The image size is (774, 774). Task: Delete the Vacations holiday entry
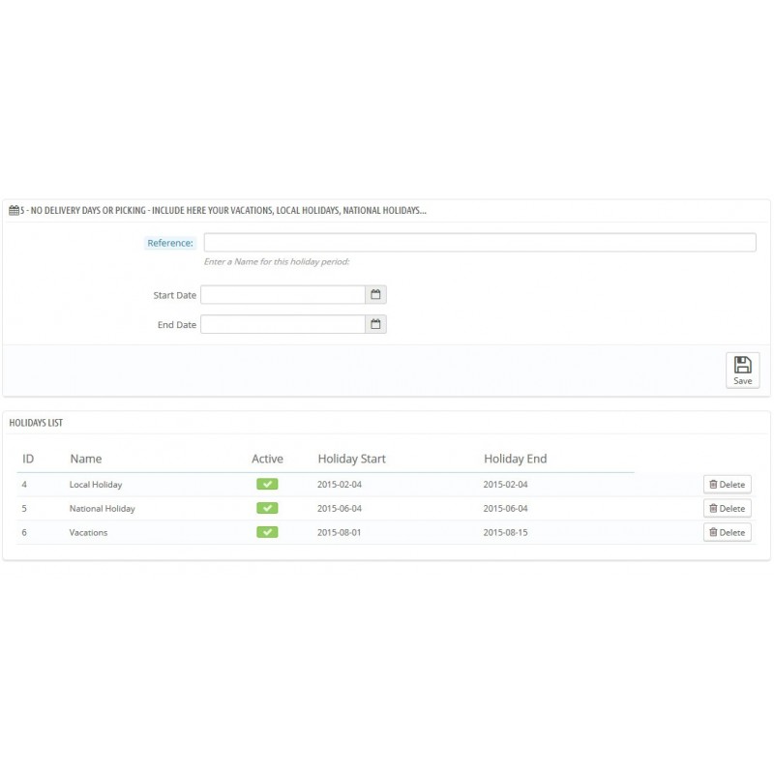tap(727, 532)
